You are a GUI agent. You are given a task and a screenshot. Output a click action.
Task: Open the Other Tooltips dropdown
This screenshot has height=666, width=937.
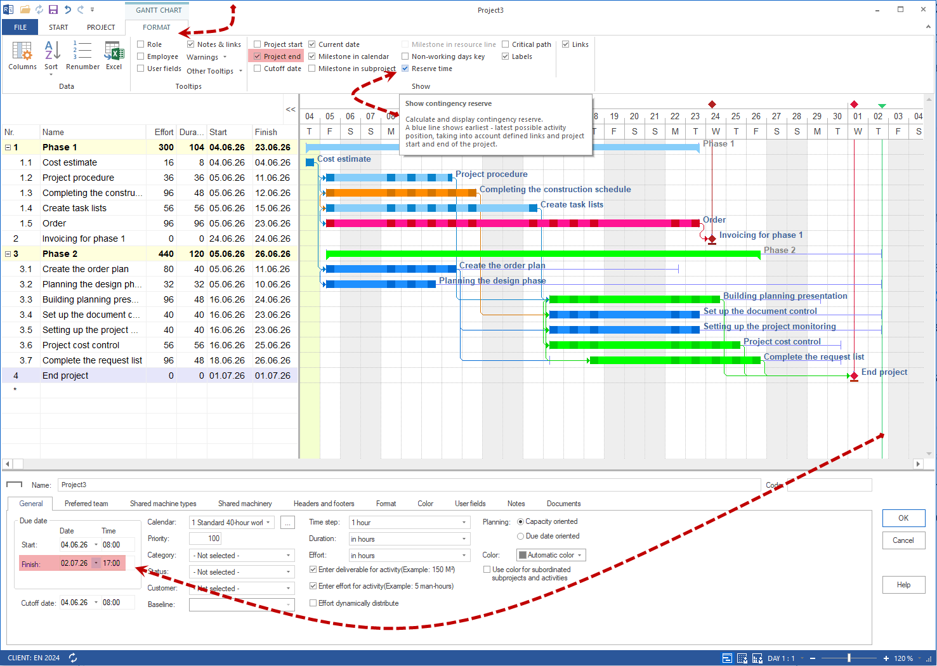214,71
